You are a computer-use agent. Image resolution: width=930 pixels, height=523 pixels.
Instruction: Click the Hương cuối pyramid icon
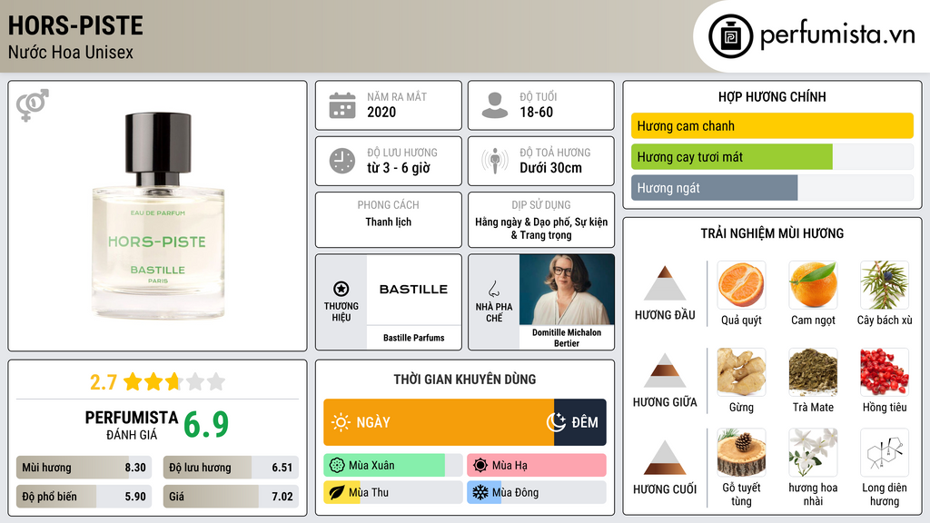(x=665, y=458)
